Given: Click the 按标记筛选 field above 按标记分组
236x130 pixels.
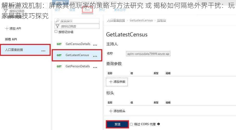Looking at the screenshot, I should click(x=77, y=26).
